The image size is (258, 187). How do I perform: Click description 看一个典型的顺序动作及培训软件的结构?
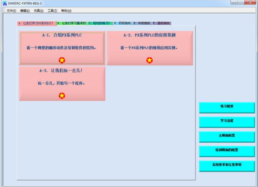[61, 48]
